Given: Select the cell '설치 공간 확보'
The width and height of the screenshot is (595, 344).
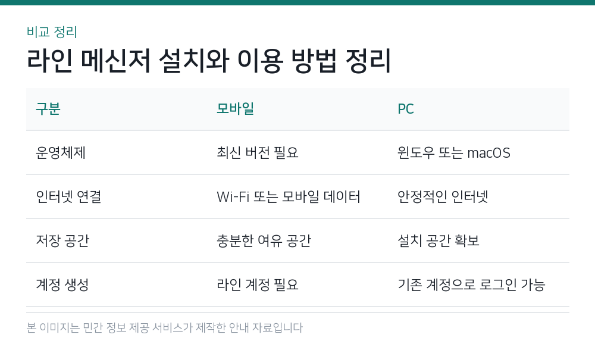Looking at the screenshot, I should [439, 240].
